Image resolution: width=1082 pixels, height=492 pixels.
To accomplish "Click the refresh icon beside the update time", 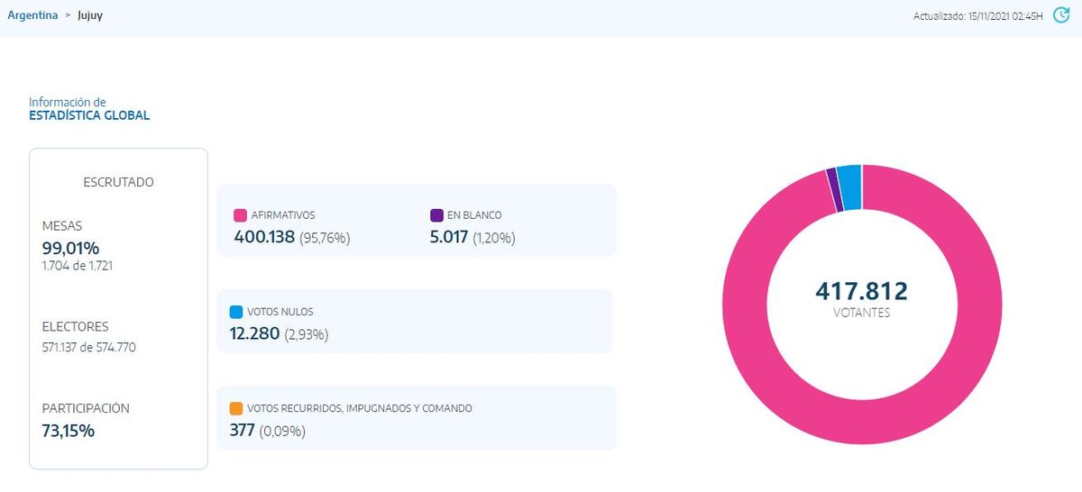I will [1061, 15].
